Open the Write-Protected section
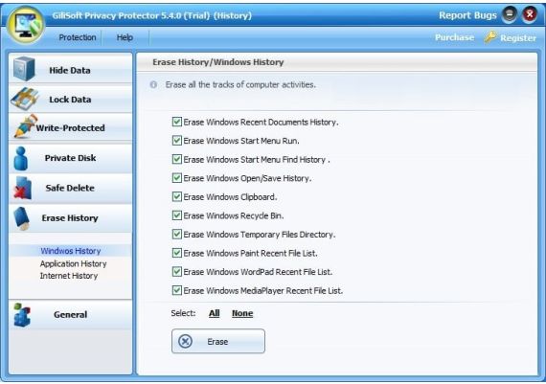Image resolution: width=546 pixels, height=384 pixels. [70, 127]
